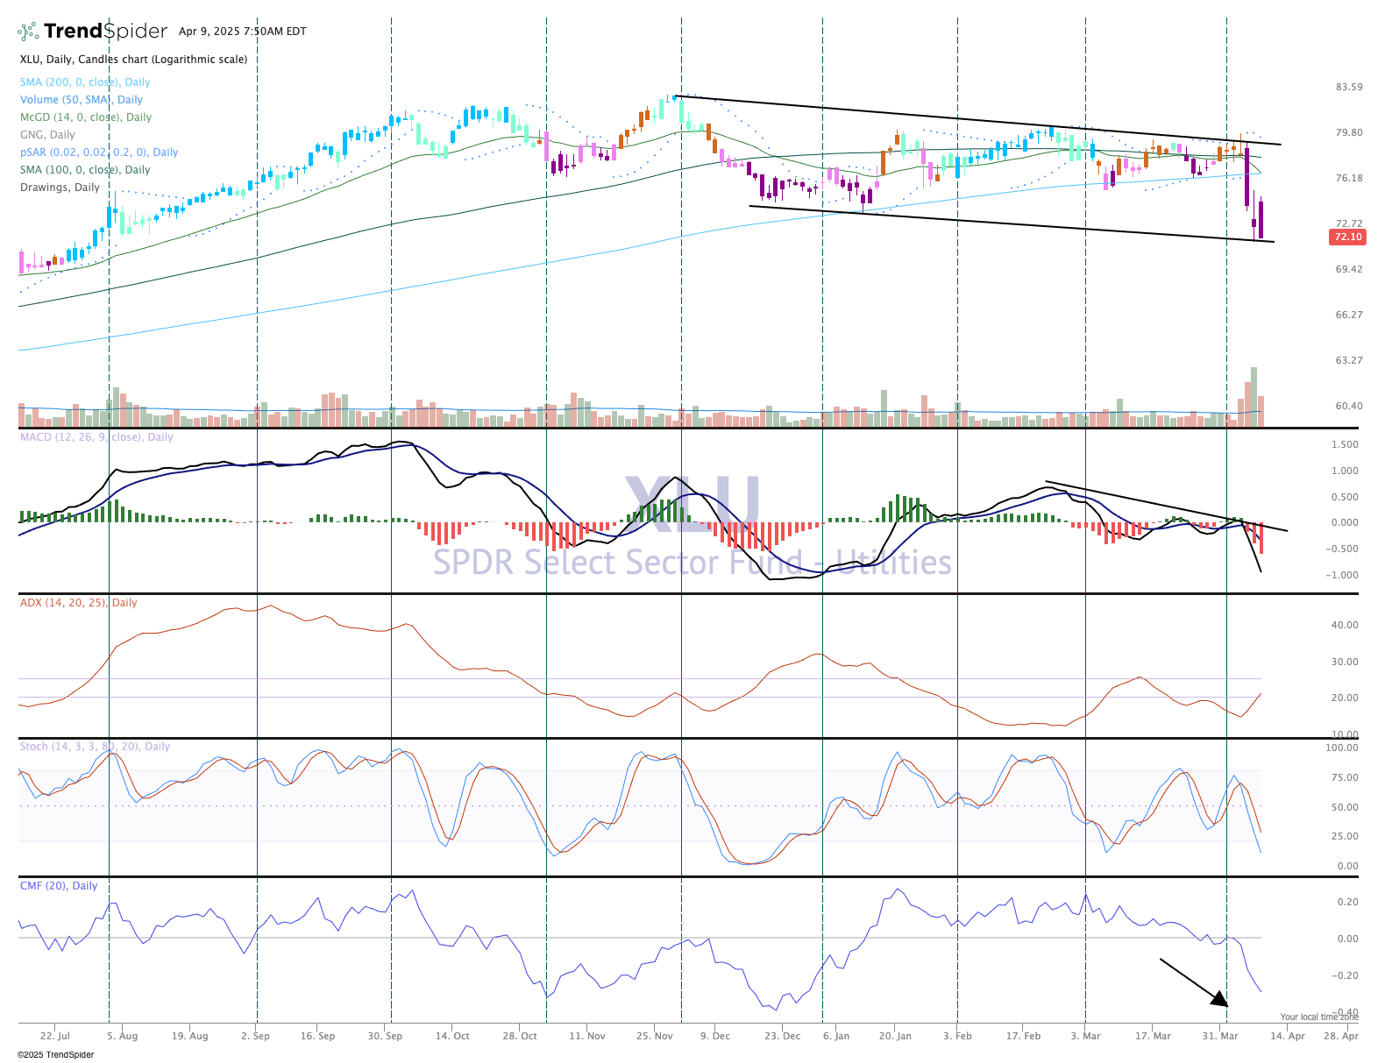Screen dimensions: 1385x1063
Task: Click the TrendSpider logo icon
Action: tap(28, 32)
